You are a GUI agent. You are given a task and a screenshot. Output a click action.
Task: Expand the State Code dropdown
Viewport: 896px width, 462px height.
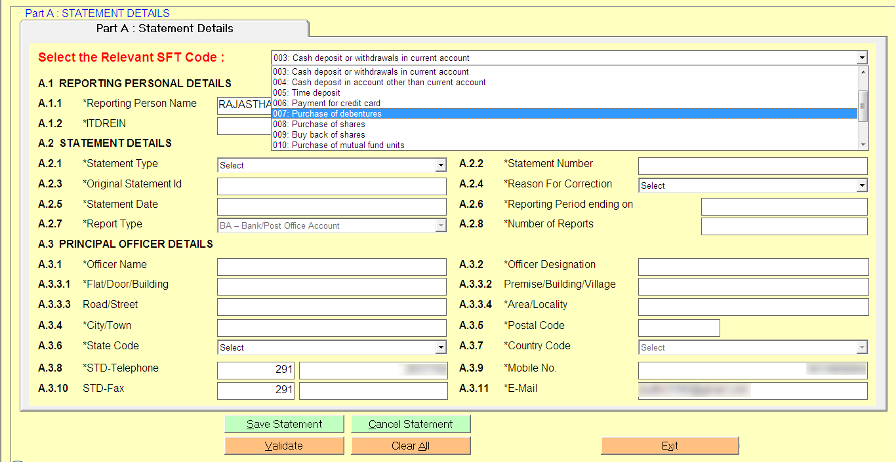click(x=441, y=348)
